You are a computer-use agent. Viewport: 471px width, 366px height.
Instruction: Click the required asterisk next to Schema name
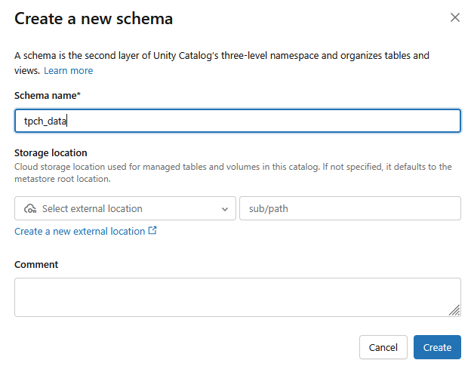(78, 95)
